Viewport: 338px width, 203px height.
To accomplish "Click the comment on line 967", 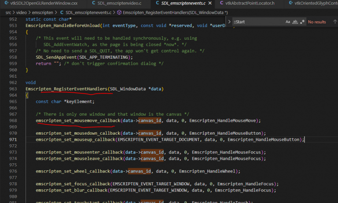I will tap(112, 114).
